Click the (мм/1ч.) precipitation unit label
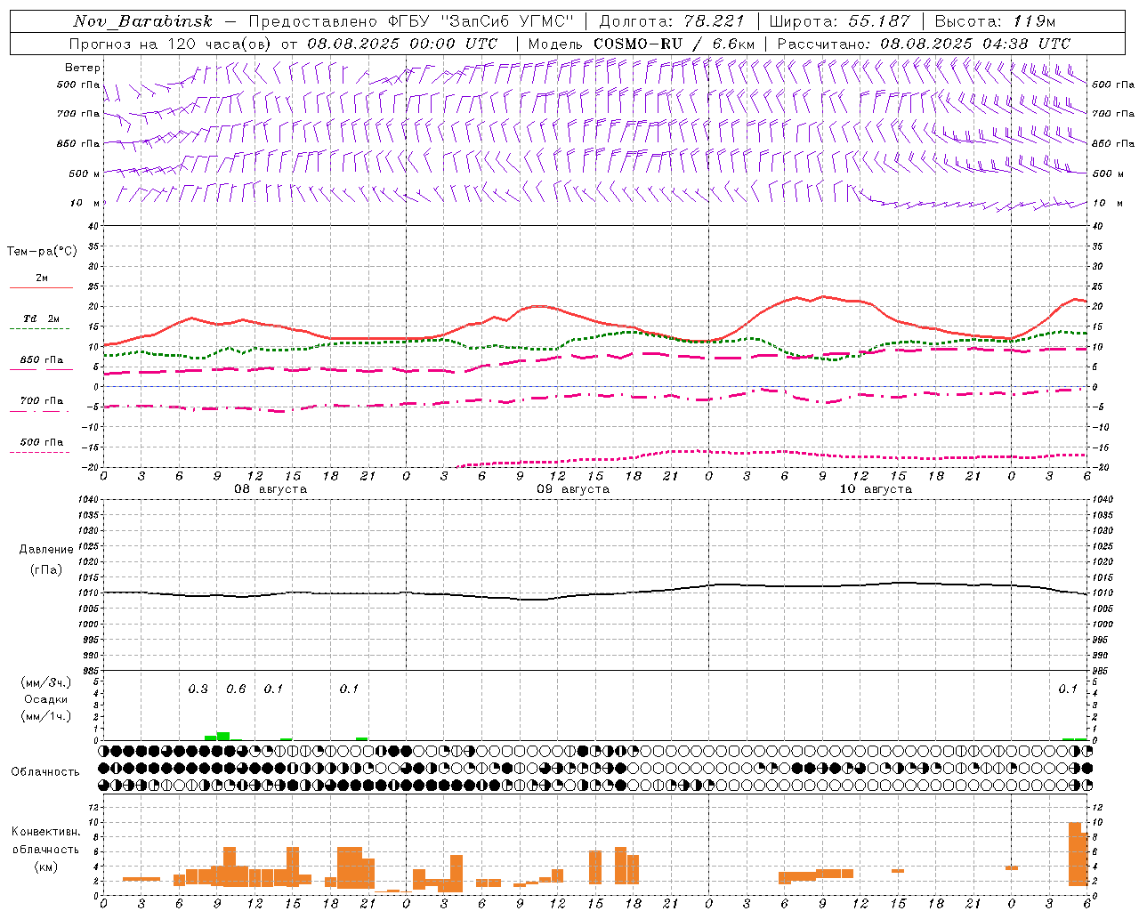 [46, 716]
